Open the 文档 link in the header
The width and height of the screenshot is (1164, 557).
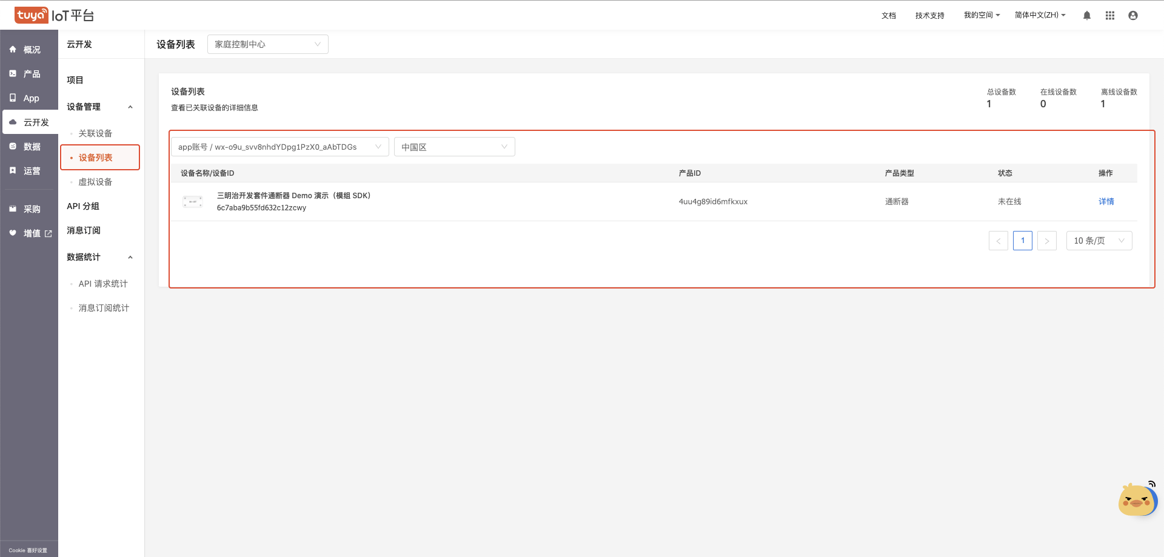[x=889, y=16]
